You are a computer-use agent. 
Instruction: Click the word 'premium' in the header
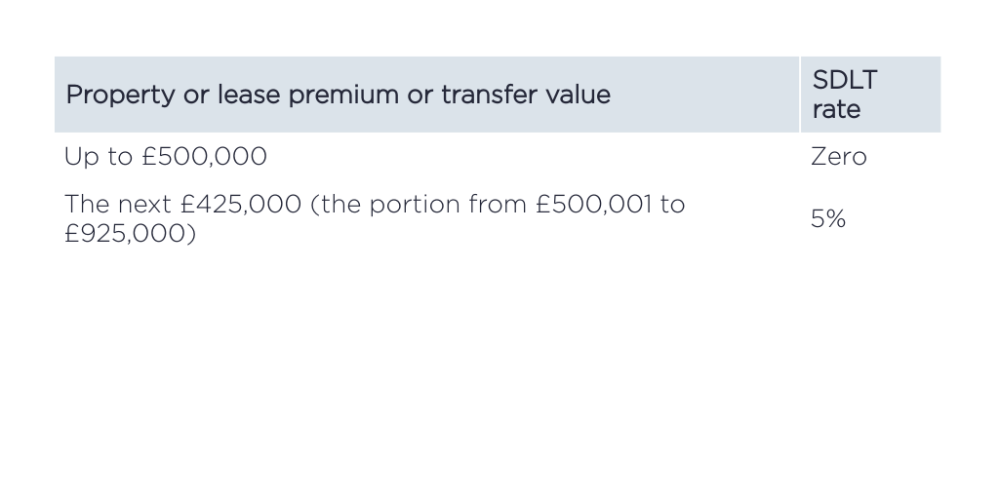(x=343, y=95)
